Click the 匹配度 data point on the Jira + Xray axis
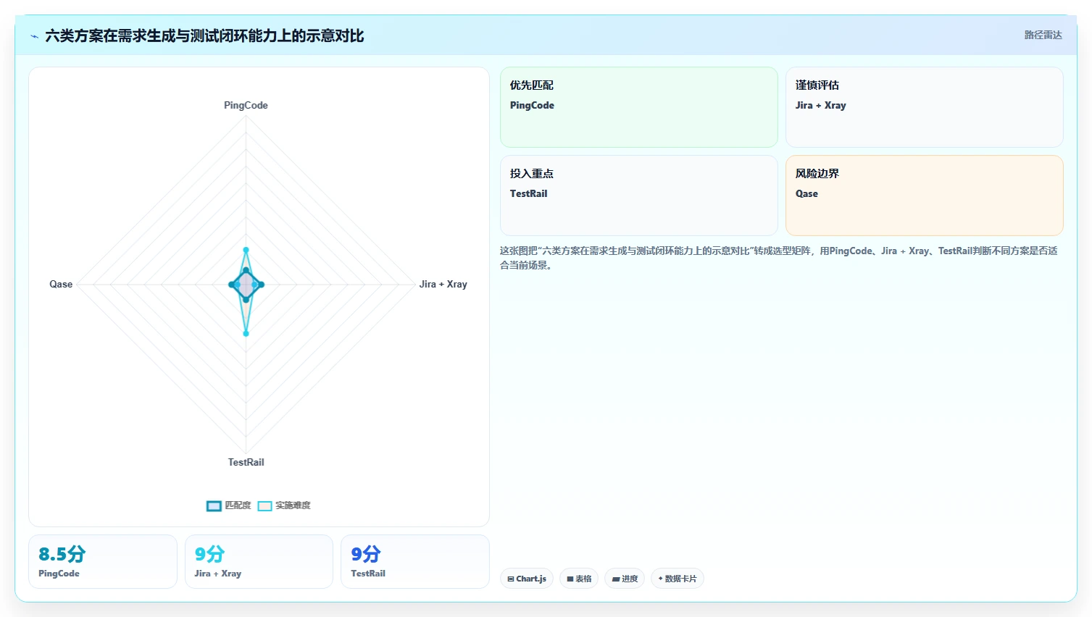This screenshot has height=617, width=1092. (x=261, y=285)
